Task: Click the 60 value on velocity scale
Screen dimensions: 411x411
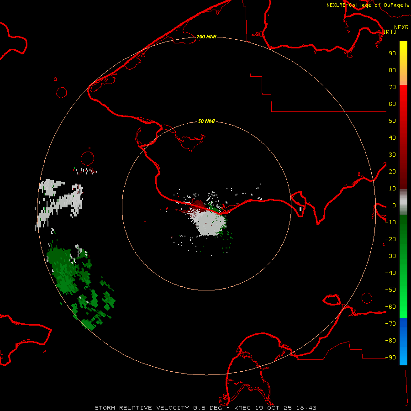Action: 392,104
